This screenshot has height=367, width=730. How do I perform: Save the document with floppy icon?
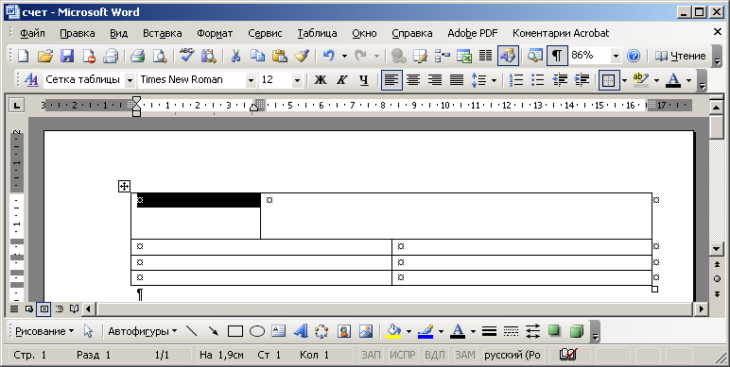[x=67, y=56]
